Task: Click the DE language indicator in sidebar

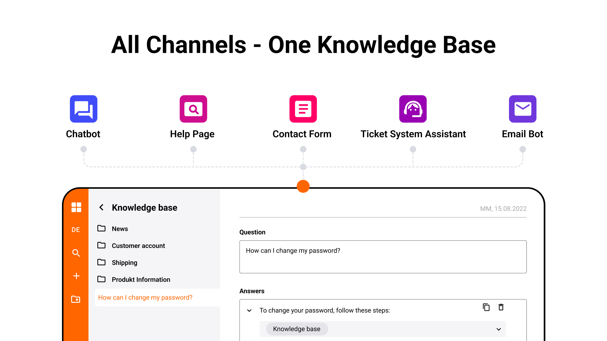Action: [x=76, y=230]
